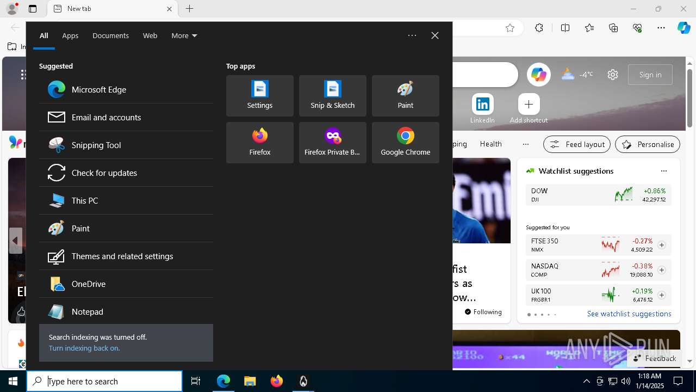Open Themes and related settings
Screen dimensions: 696x392
[126, 256]
